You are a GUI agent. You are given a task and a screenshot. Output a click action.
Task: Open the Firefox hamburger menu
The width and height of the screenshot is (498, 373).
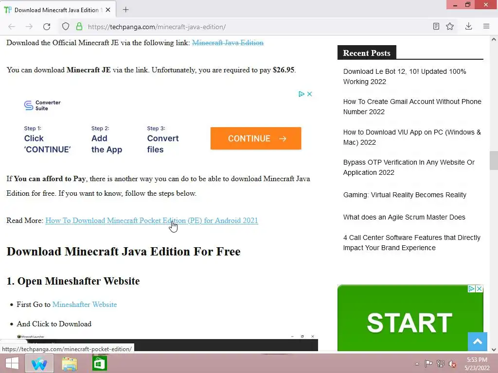click(x=486, y=26)
